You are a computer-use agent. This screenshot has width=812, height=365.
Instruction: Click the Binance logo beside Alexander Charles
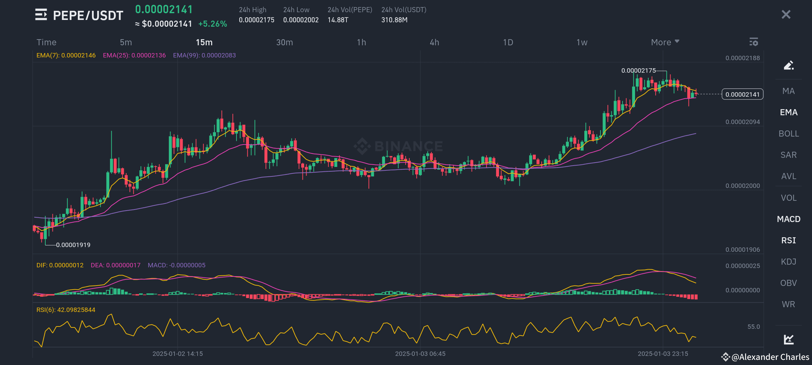click(x=725, y=357)
